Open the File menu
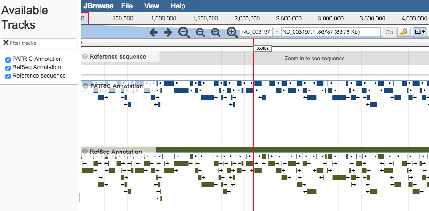Screen dimensions: 429x211 pos(127,6)
